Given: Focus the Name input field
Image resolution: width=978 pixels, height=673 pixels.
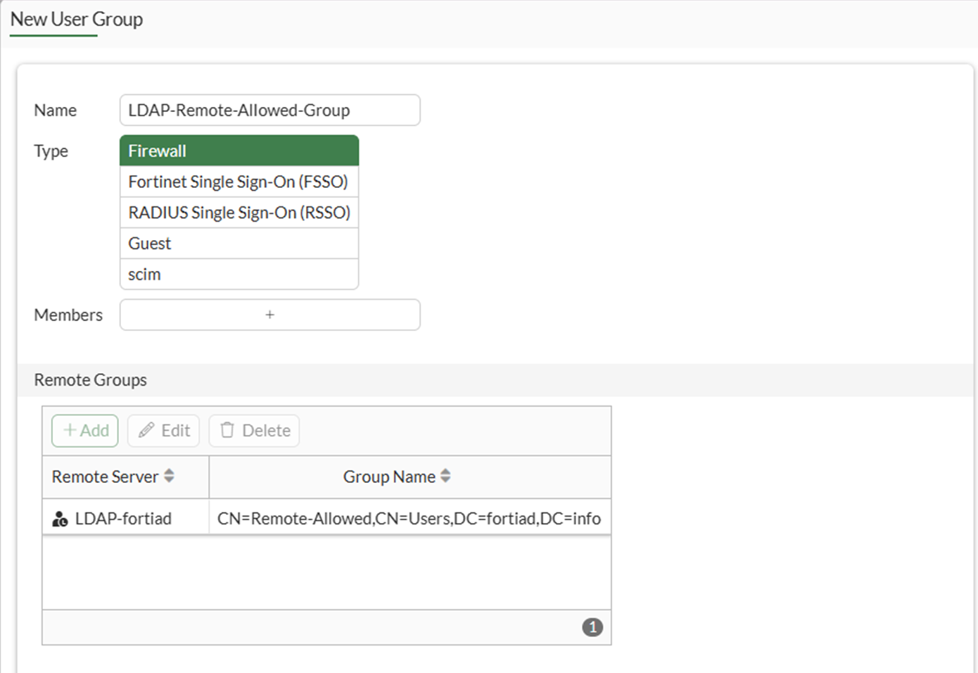Looking at the screenshot, I should tap(269, 111).
